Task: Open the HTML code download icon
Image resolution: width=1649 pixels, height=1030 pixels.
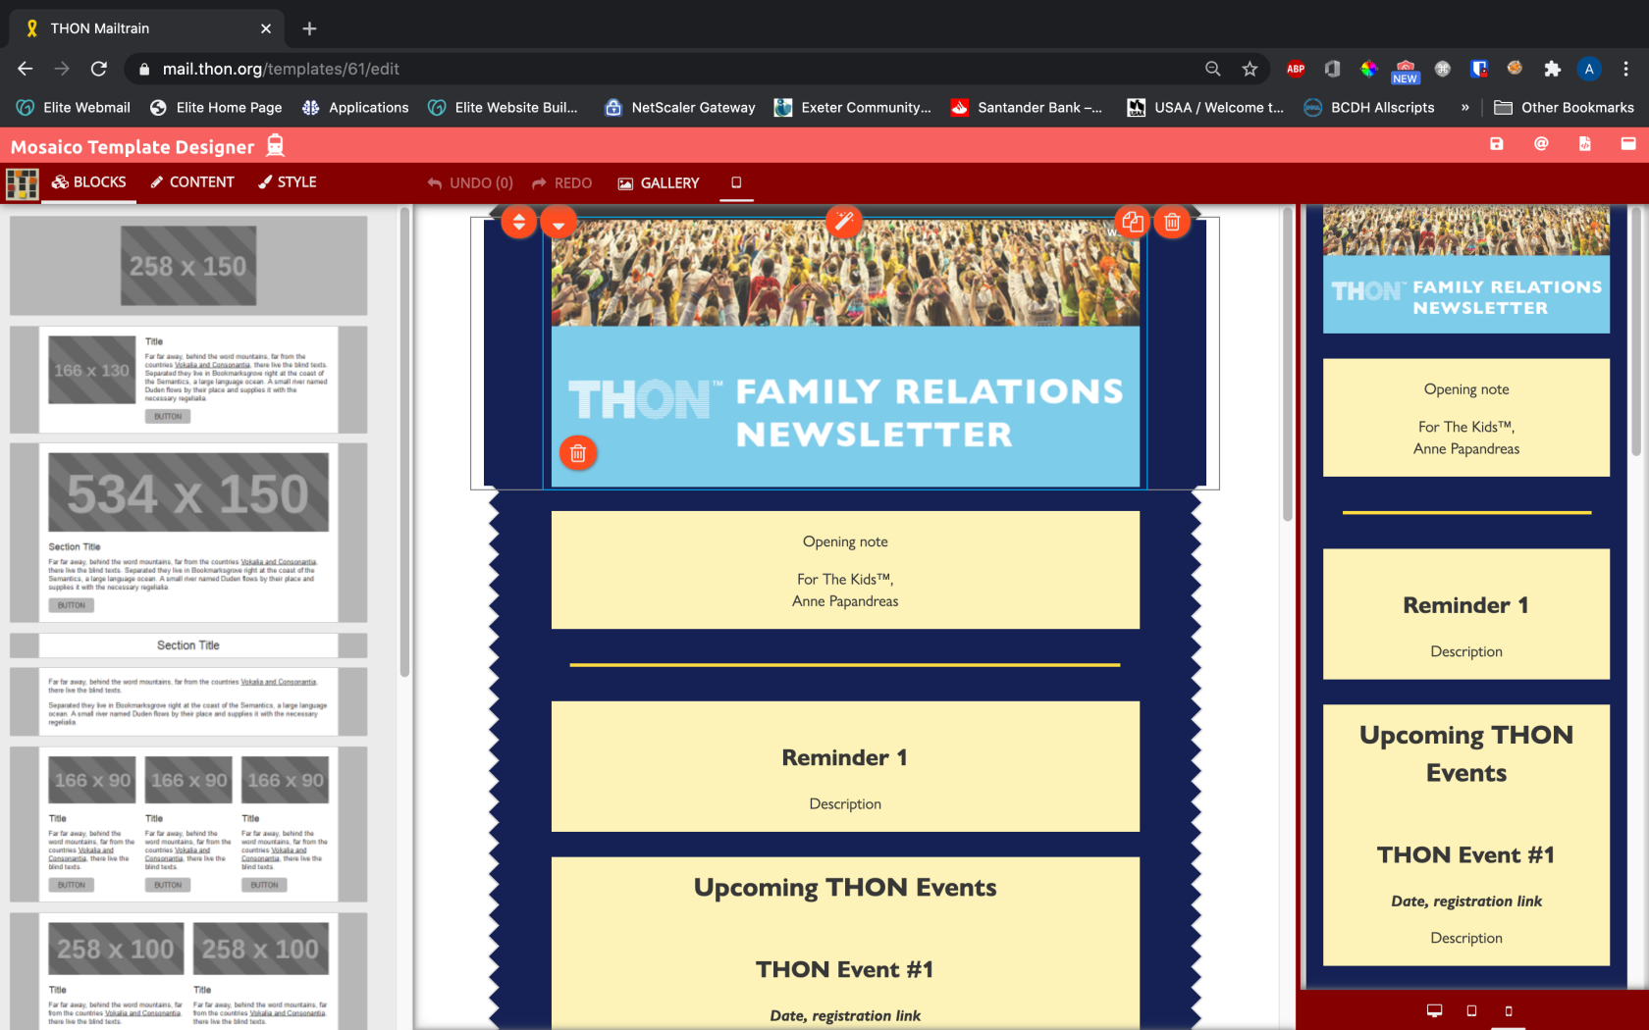Action: [1584, 144]
